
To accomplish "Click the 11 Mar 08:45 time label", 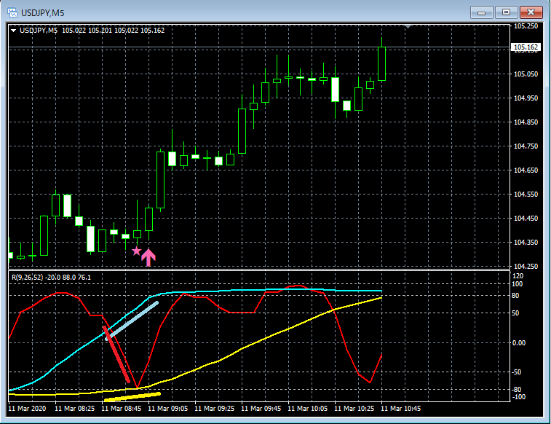I will (x=122, y=409).
